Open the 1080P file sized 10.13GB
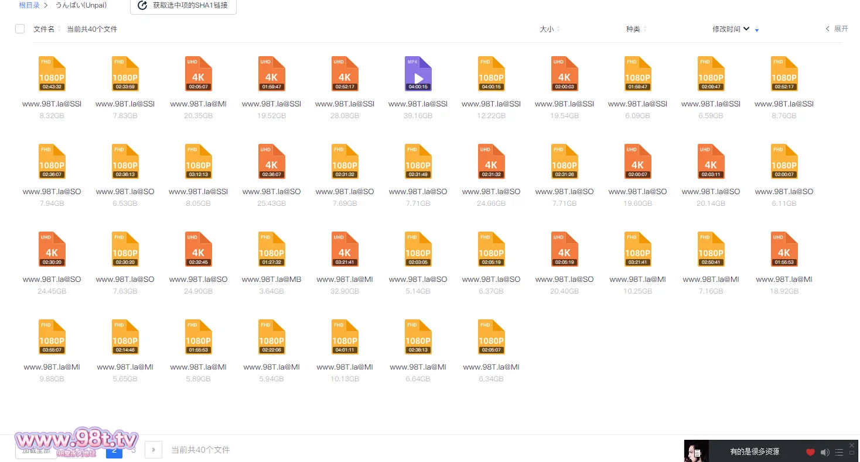This screenshot has height=462, width=860. [344, 337]
